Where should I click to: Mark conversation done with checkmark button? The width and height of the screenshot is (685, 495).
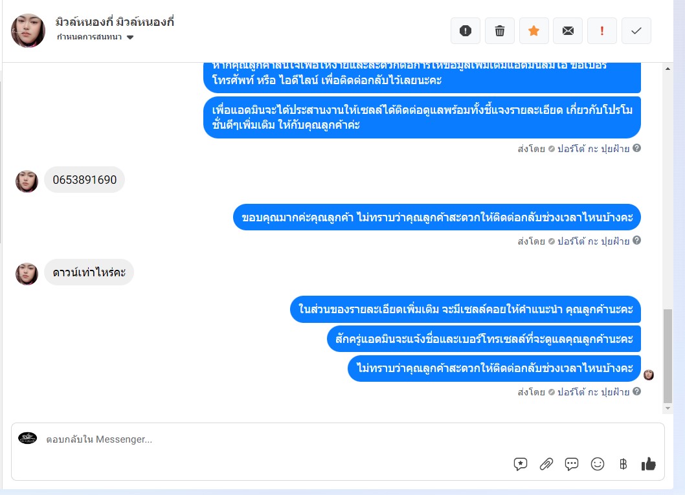click(x=636, y=31)
